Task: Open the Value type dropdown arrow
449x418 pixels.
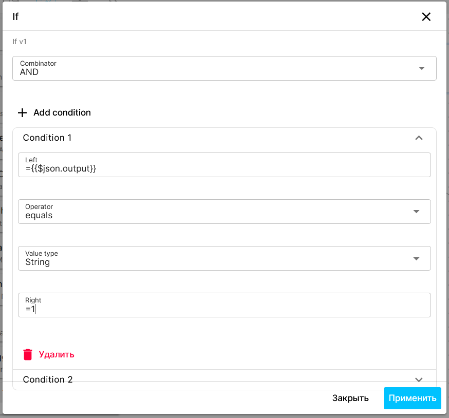Action: [x=416, y=258]
